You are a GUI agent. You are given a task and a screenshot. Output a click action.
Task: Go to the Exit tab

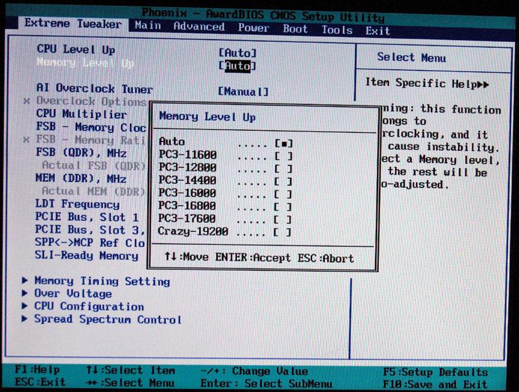(x=378, y=31)
